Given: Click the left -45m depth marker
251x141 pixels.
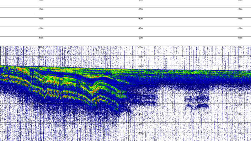Looking at the screenshot, I should (40, 28).
